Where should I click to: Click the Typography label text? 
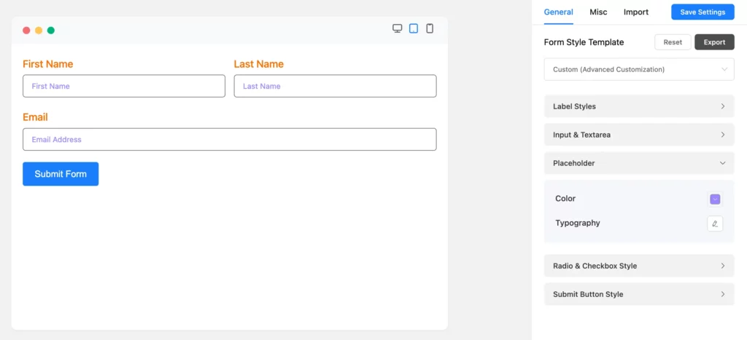(578, 223)
